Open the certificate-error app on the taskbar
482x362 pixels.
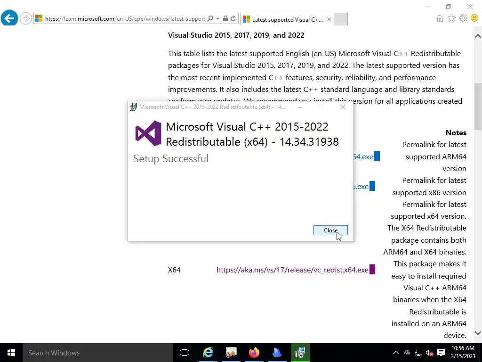231,353
